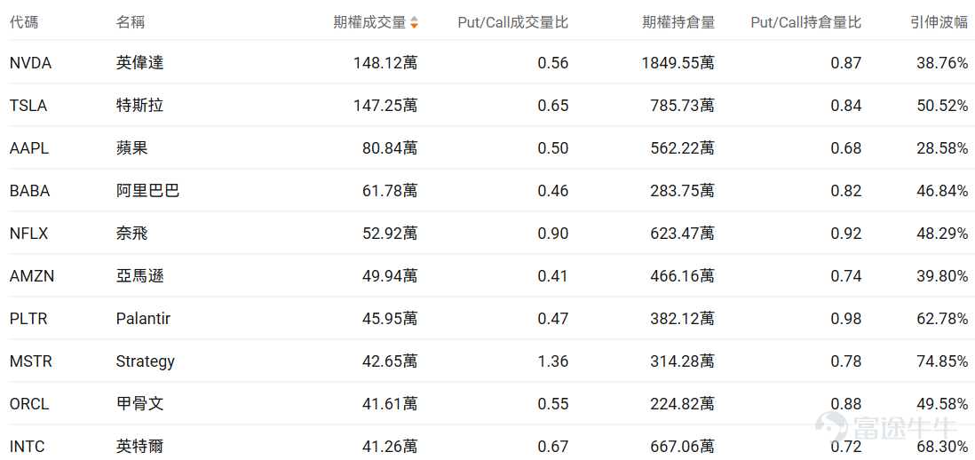Select the AAPL ticker code

(28, 148)
